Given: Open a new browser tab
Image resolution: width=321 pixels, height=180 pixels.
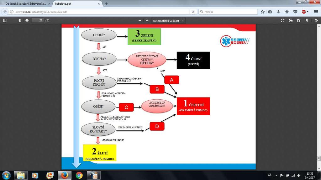Looking at the screenshot, I should coord(107,4).
